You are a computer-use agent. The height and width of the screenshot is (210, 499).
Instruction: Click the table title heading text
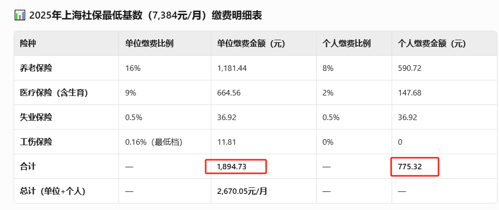point(146,16)
